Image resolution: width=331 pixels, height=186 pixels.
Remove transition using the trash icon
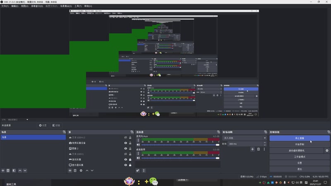[258, 149]
